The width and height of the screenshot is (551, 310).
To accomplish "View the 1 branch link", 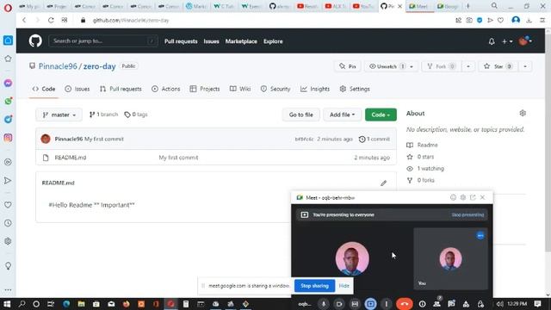I will (103, 115).
